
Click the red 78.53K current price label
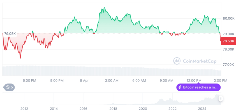228,41
